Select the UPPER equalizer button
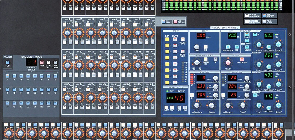 [x=246, y=41]
